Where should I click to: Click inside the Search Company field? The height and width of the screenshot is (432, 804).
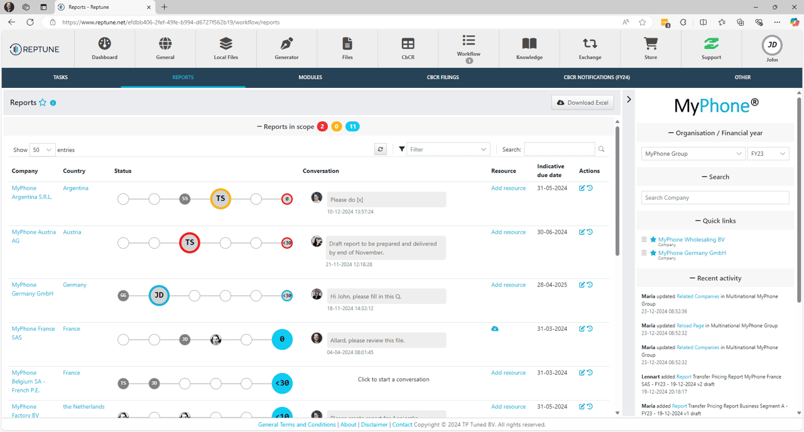pyautogui.click(x=715, y=197)
